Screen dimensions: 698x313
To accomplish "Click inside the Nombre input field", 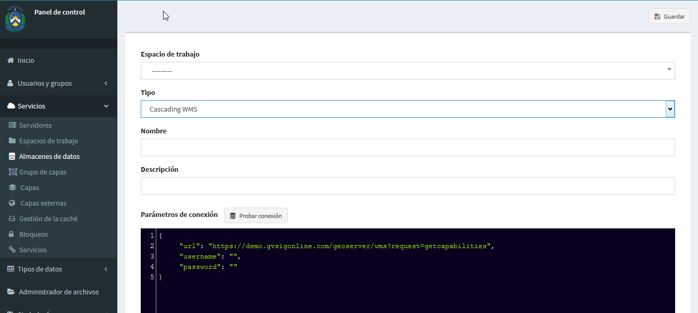I will pos(408,147).
